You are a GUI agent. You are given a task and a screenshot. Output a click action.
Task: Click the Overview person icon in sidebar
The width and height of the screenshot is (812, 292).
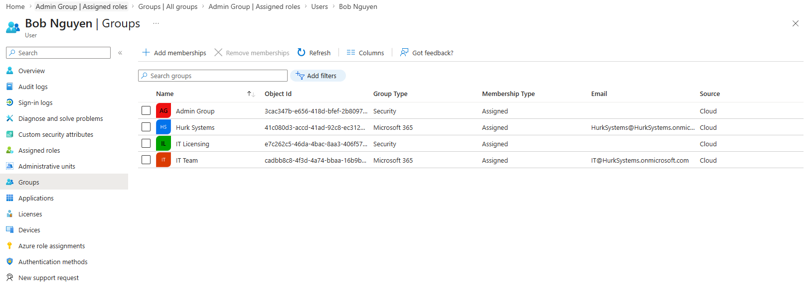[x=9, y=71]
